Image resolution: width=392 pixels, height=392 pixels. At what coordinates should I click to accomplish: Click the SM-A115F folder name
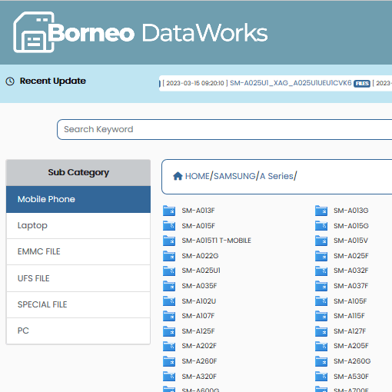349,316
